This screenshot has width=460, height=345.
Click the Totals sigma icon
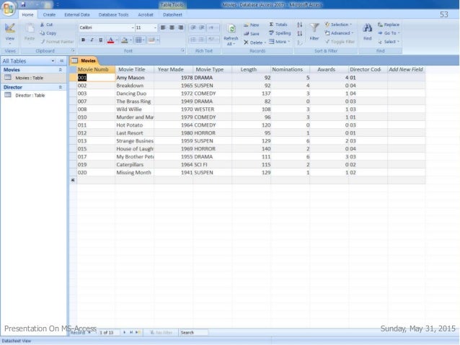(x=271, y=24)
